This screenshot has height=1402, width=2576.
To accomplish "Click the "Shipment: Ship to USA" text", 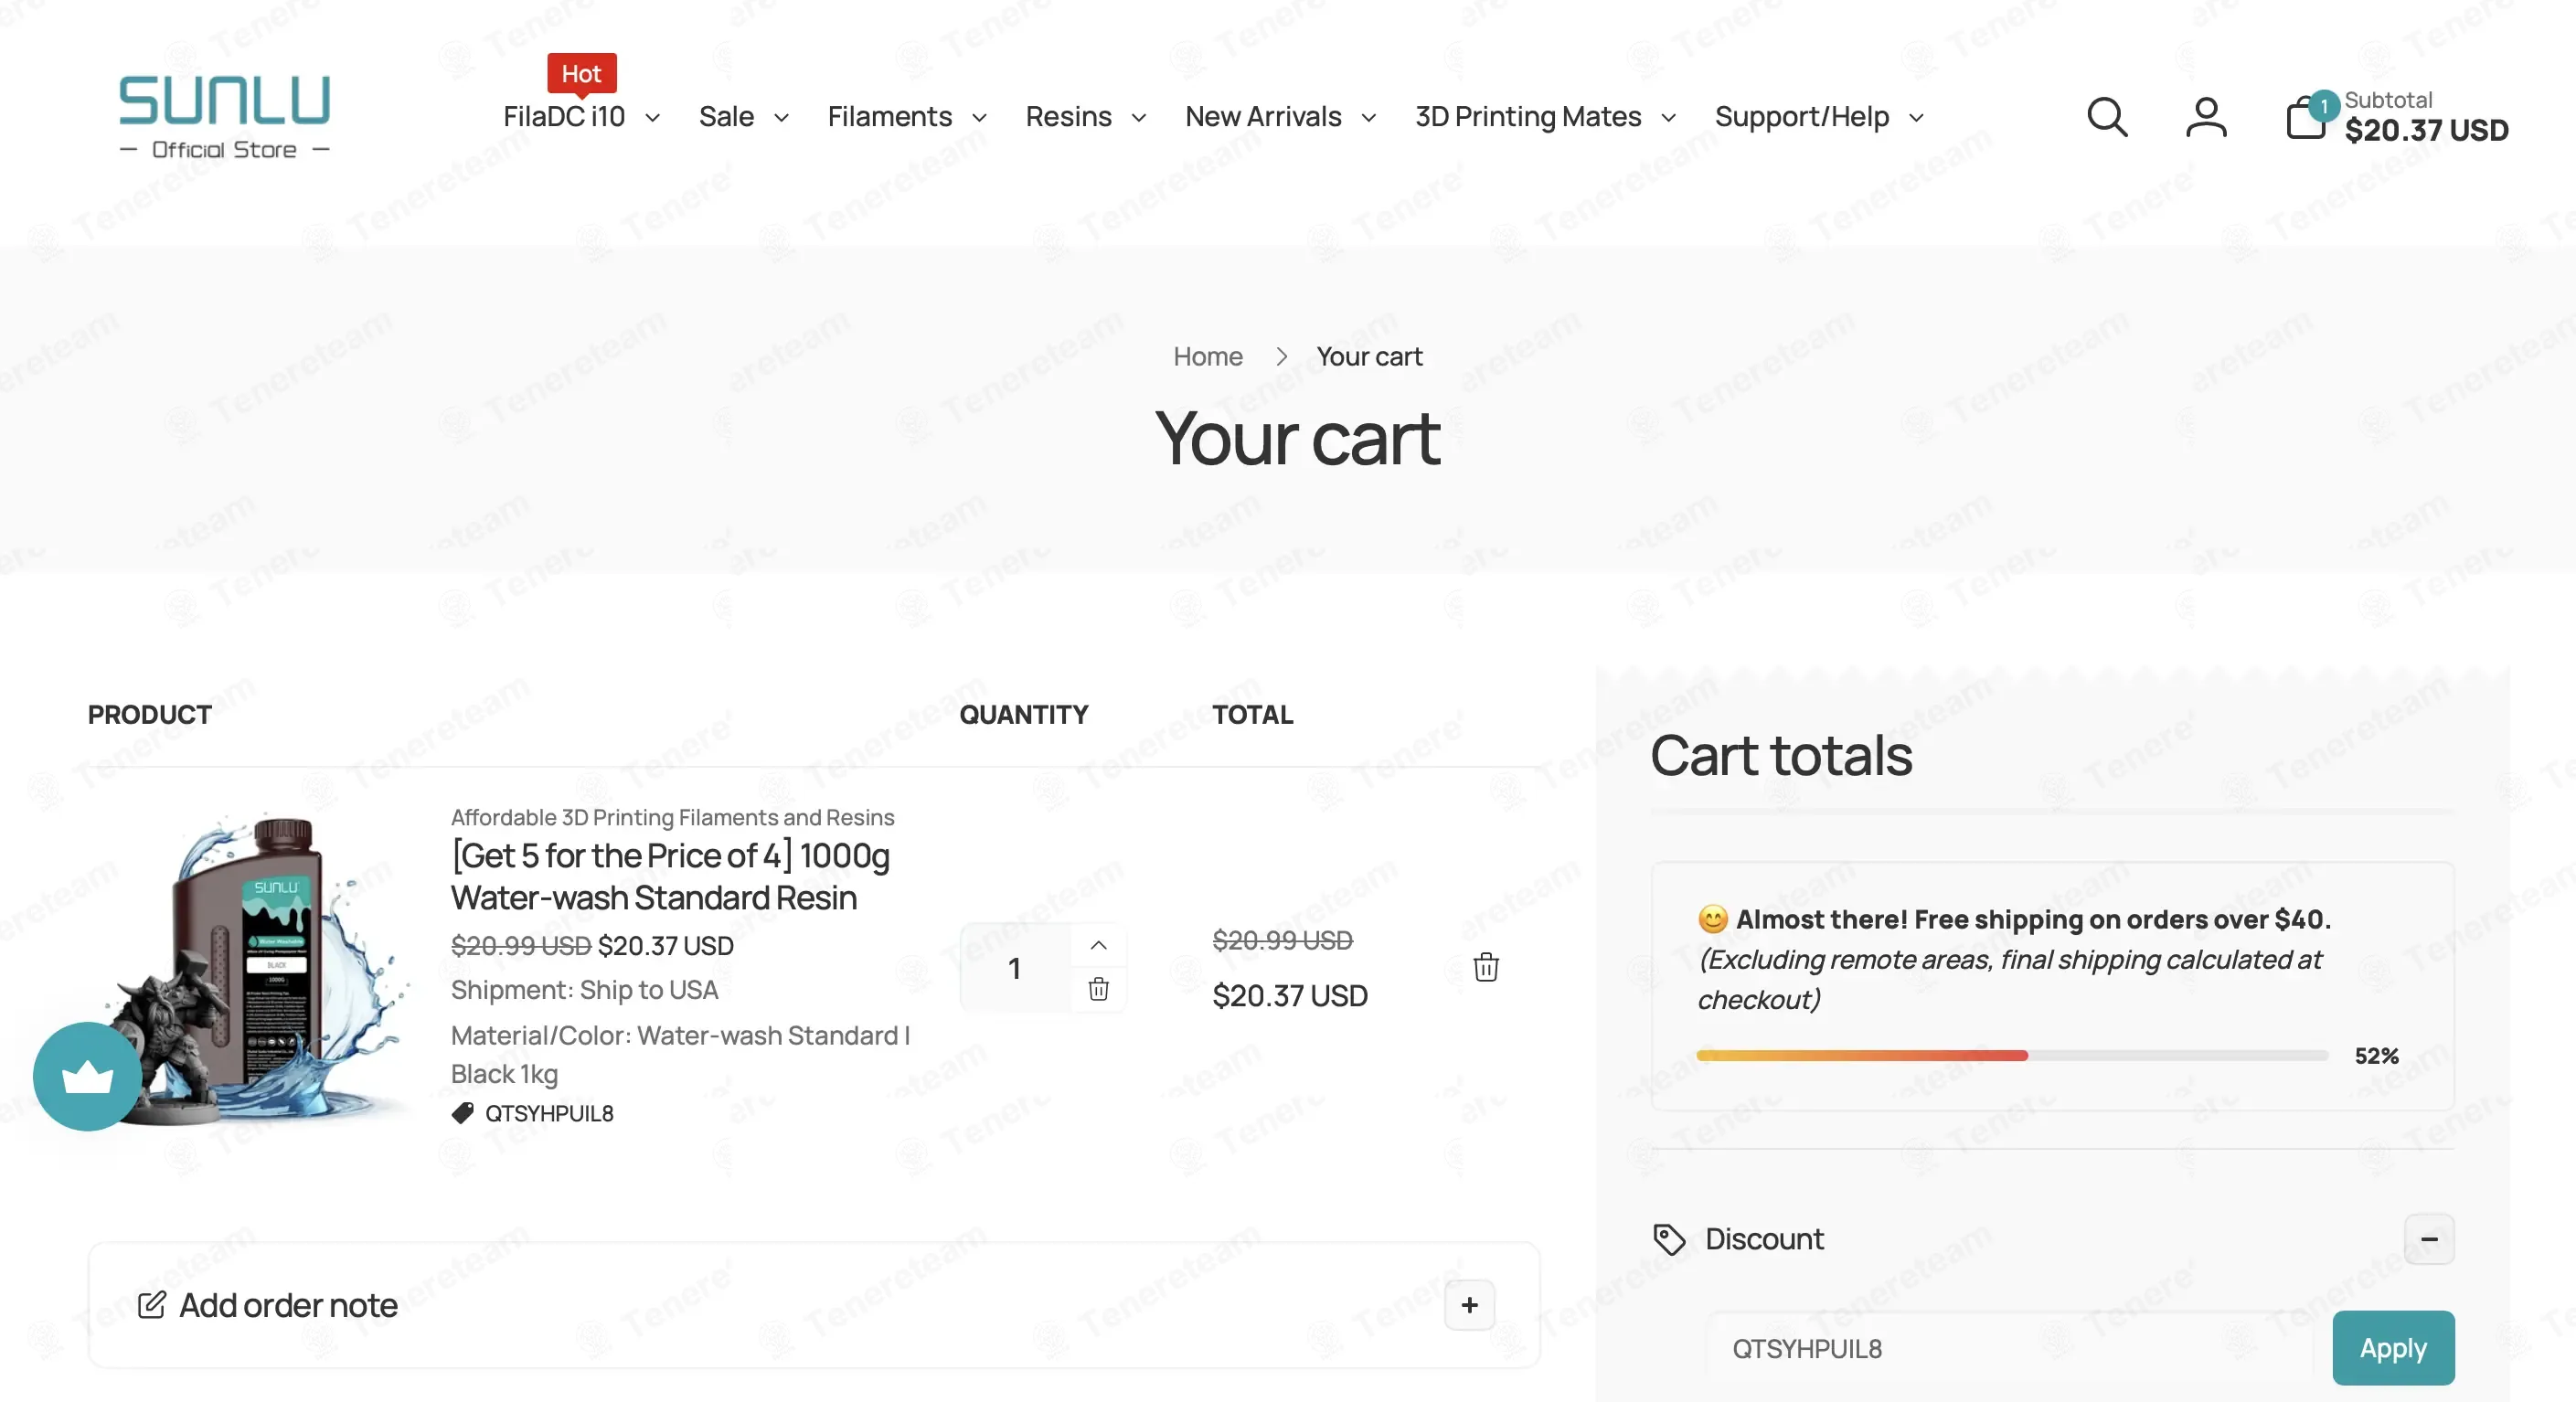I will [584, 990].
